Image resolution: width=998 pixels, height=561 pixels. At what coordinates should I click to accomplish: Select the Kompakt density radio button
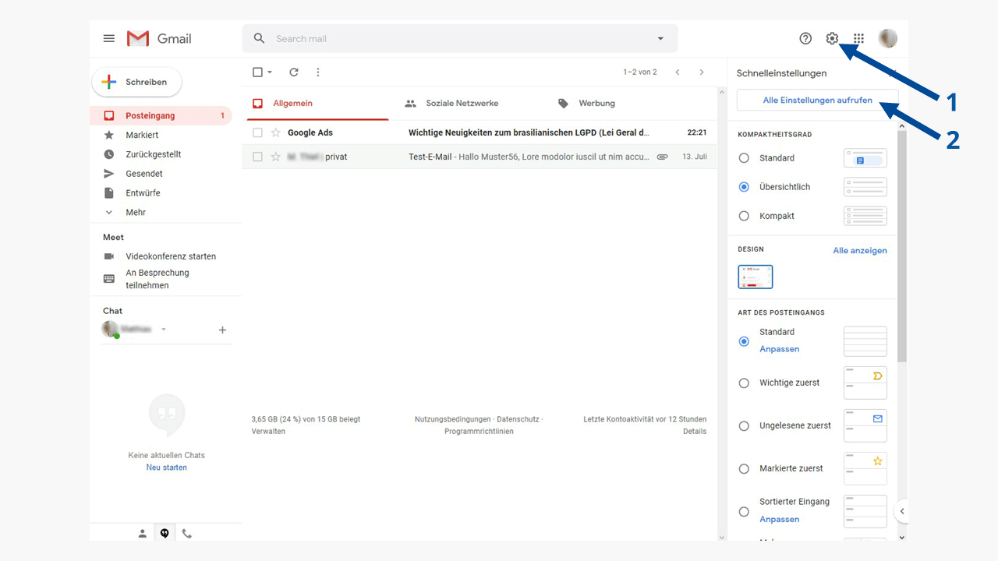pos(744,216)
